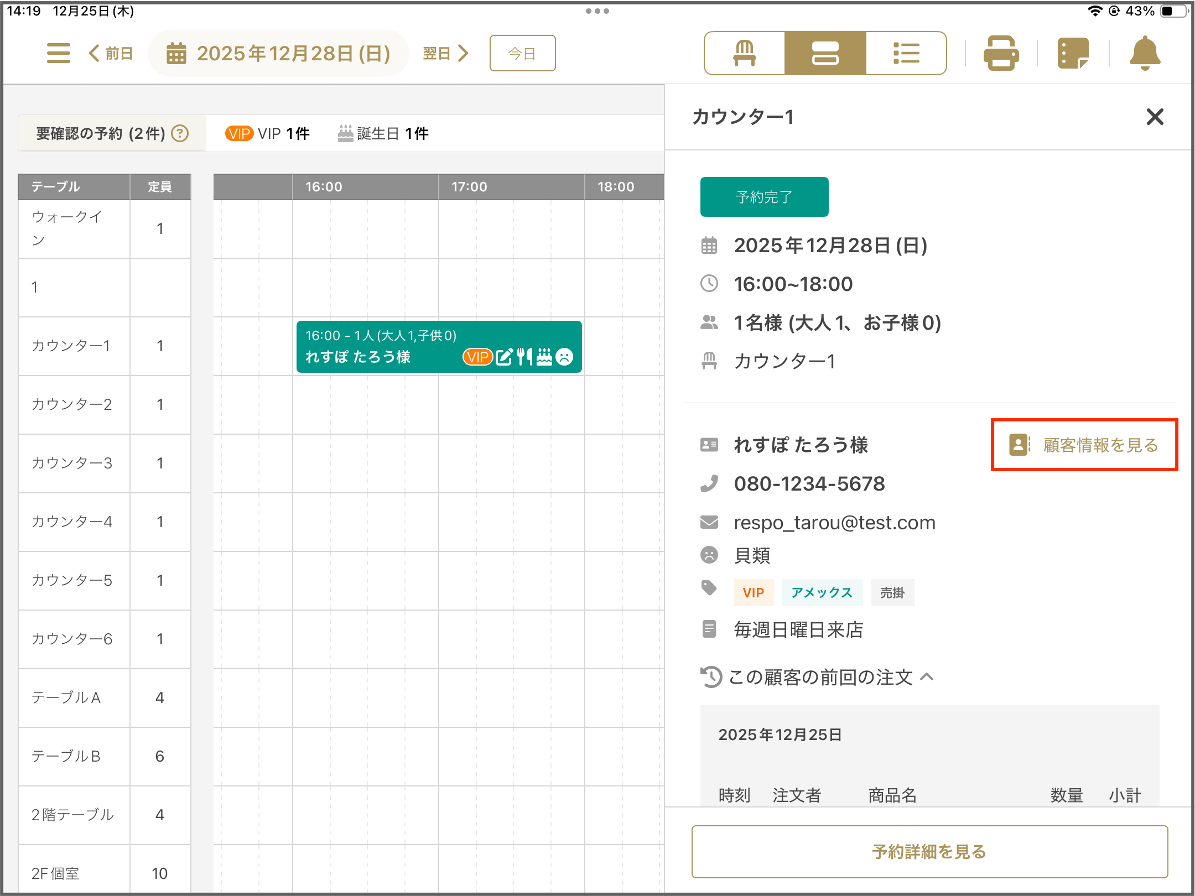Click 予約詳細を見る button
Image resolution: width=1195 pixels, height=896 pixels.
(x=929, y=851)
